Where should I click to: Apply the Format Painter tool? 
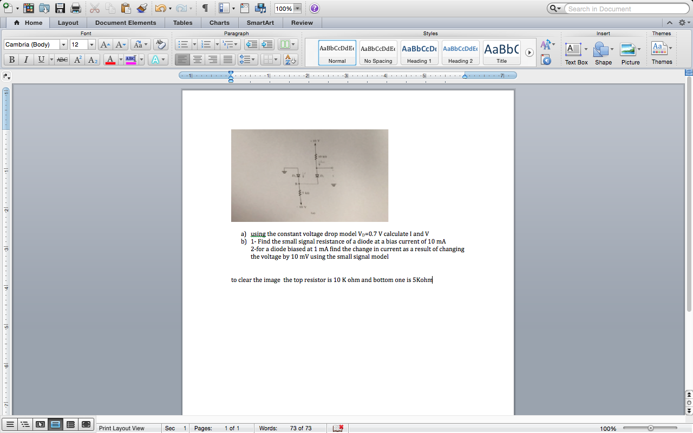tap(142, 8)
